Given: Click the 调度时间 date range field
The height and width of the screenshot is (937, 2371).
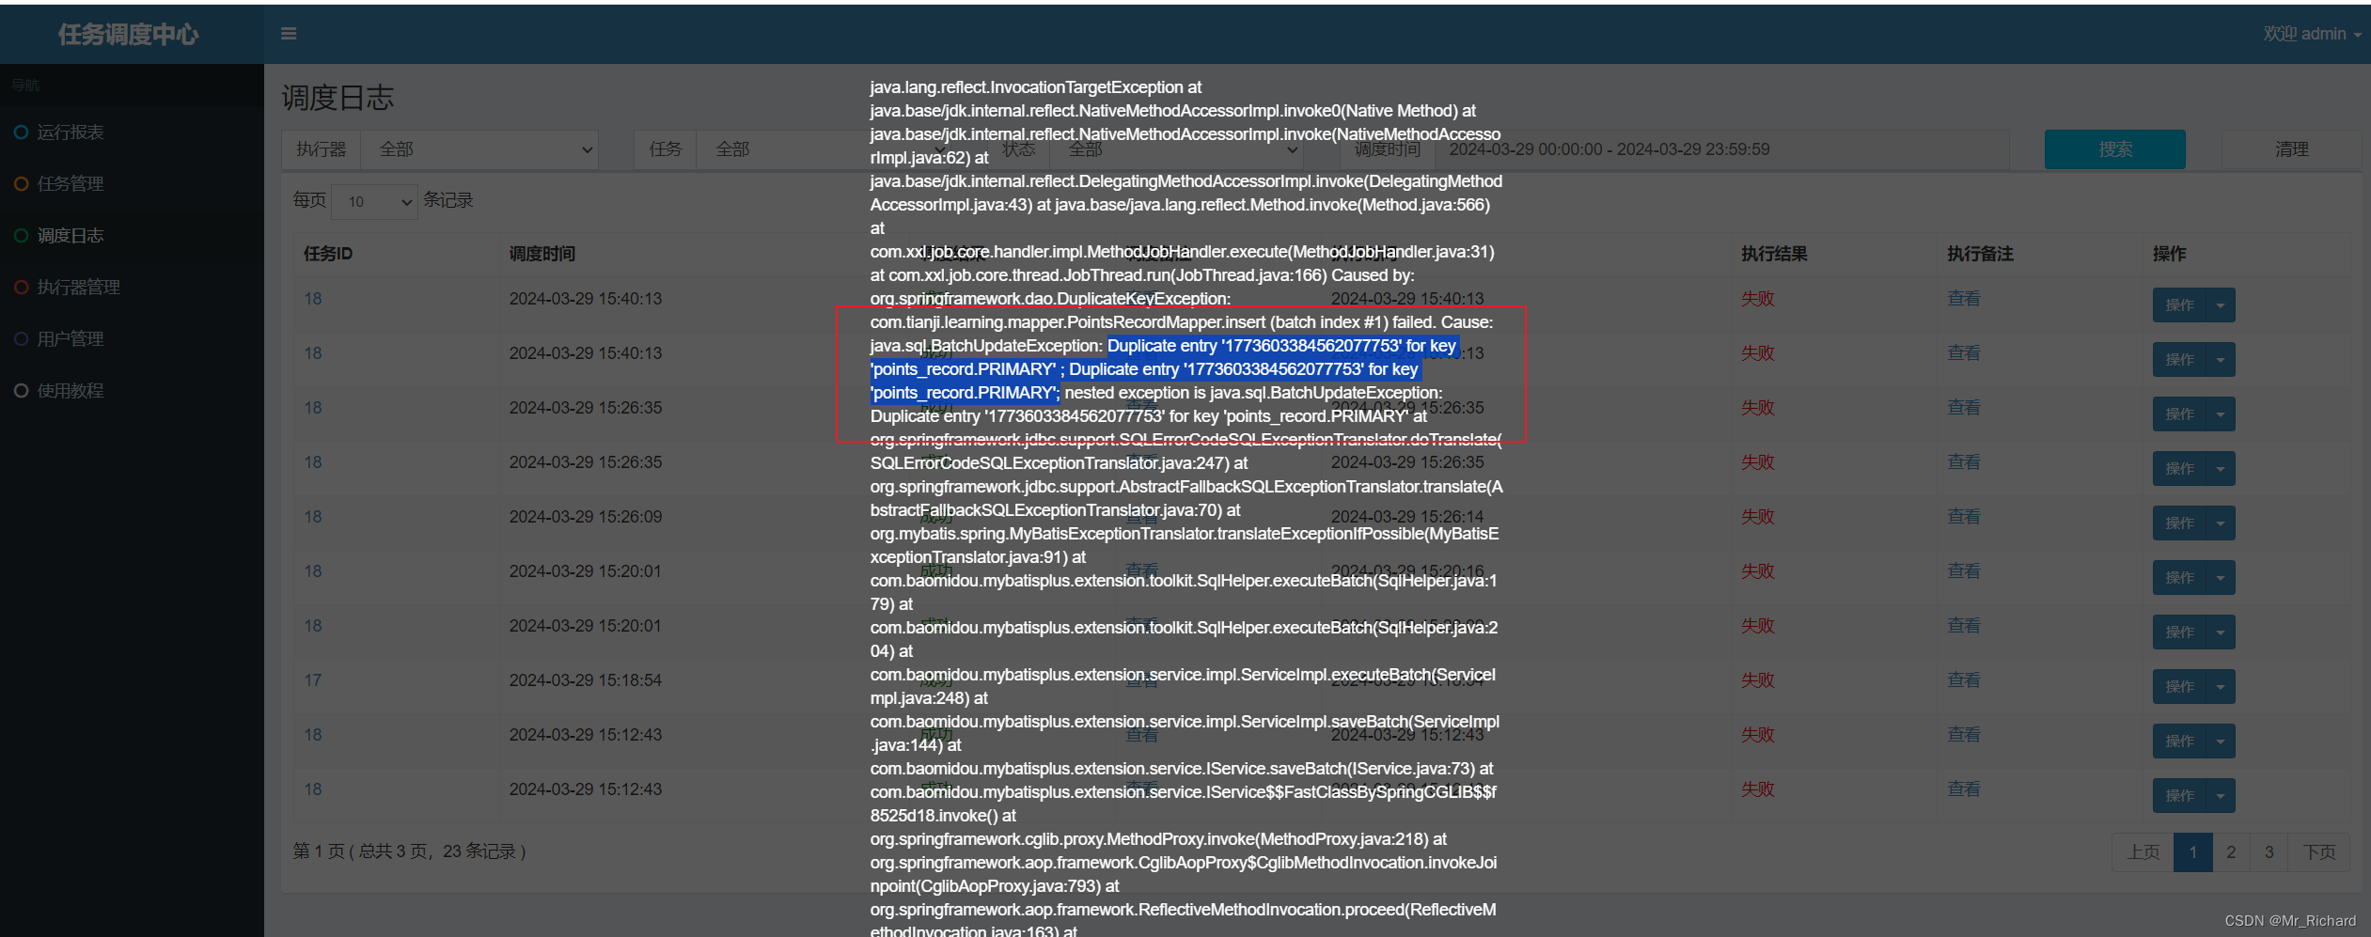Looking at the screenshot, I should [x=1720, y=149].
